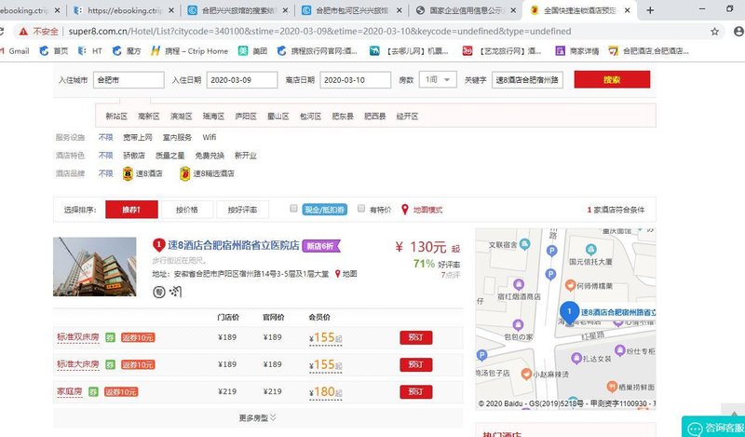The width and height of the screenshot is (745, 437).
Task: Click the Super 8 hotel brand logo filter
Action: click(129, 173)
